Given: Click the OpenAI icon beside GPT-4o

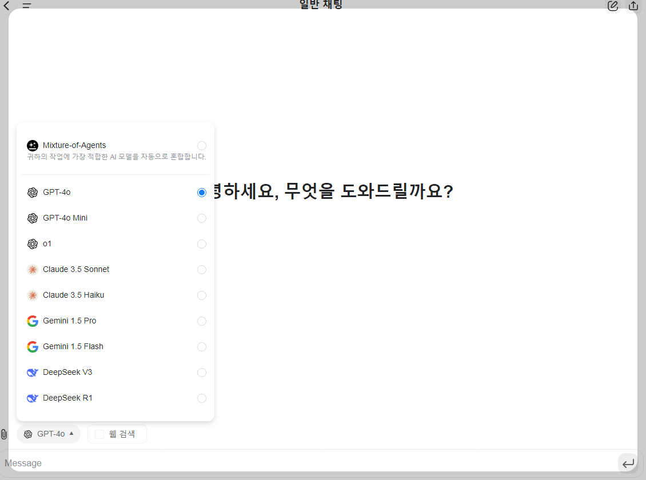Looking at the screenshot, I should (33, 192).
